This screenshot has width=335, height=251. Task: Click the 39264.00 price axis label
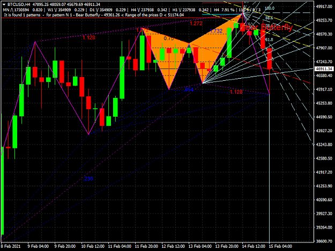324,227
